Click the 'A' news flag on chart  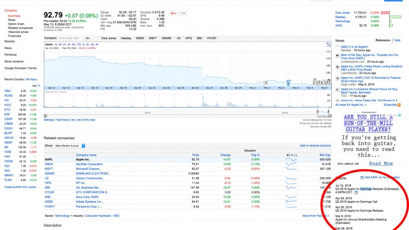point(265,82)
